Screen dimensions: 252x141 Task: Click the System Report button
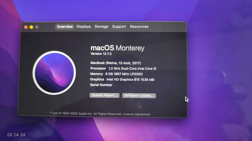click(x=105, y=95)
